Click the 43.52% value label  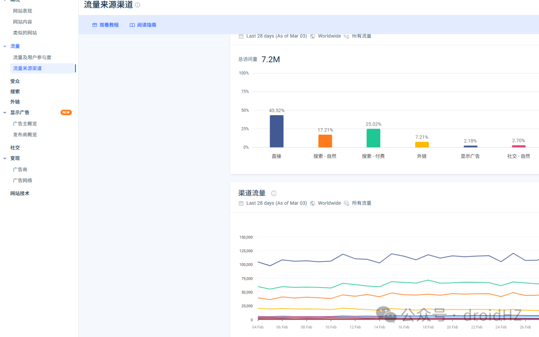point(276,111)
